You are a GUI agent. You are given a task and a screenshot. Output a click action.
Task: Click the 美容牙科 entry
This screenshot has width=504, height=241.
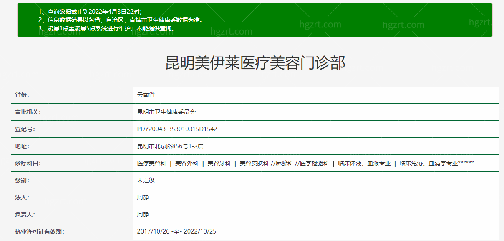pyautogui.click(x=219, y=163)
